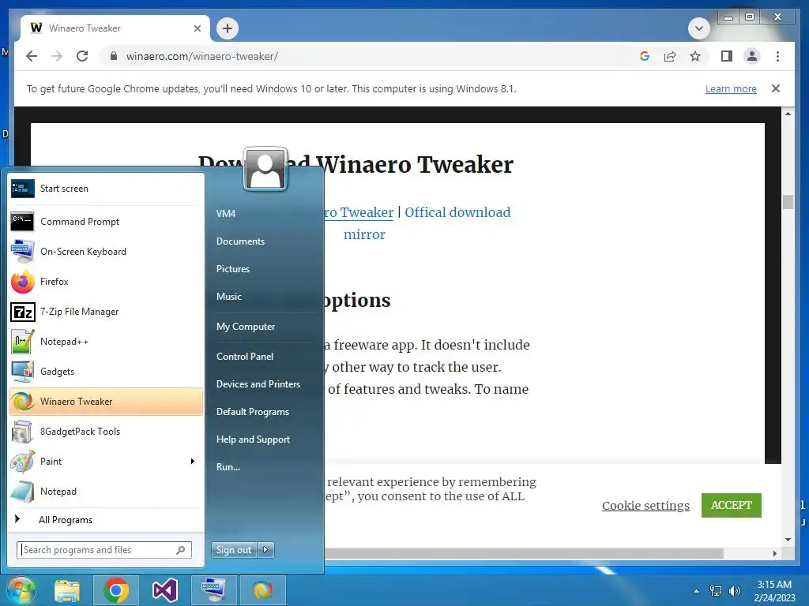Open File Explorer from the taskbar
This screenshot has width=809, height=606.
[67, 590]
